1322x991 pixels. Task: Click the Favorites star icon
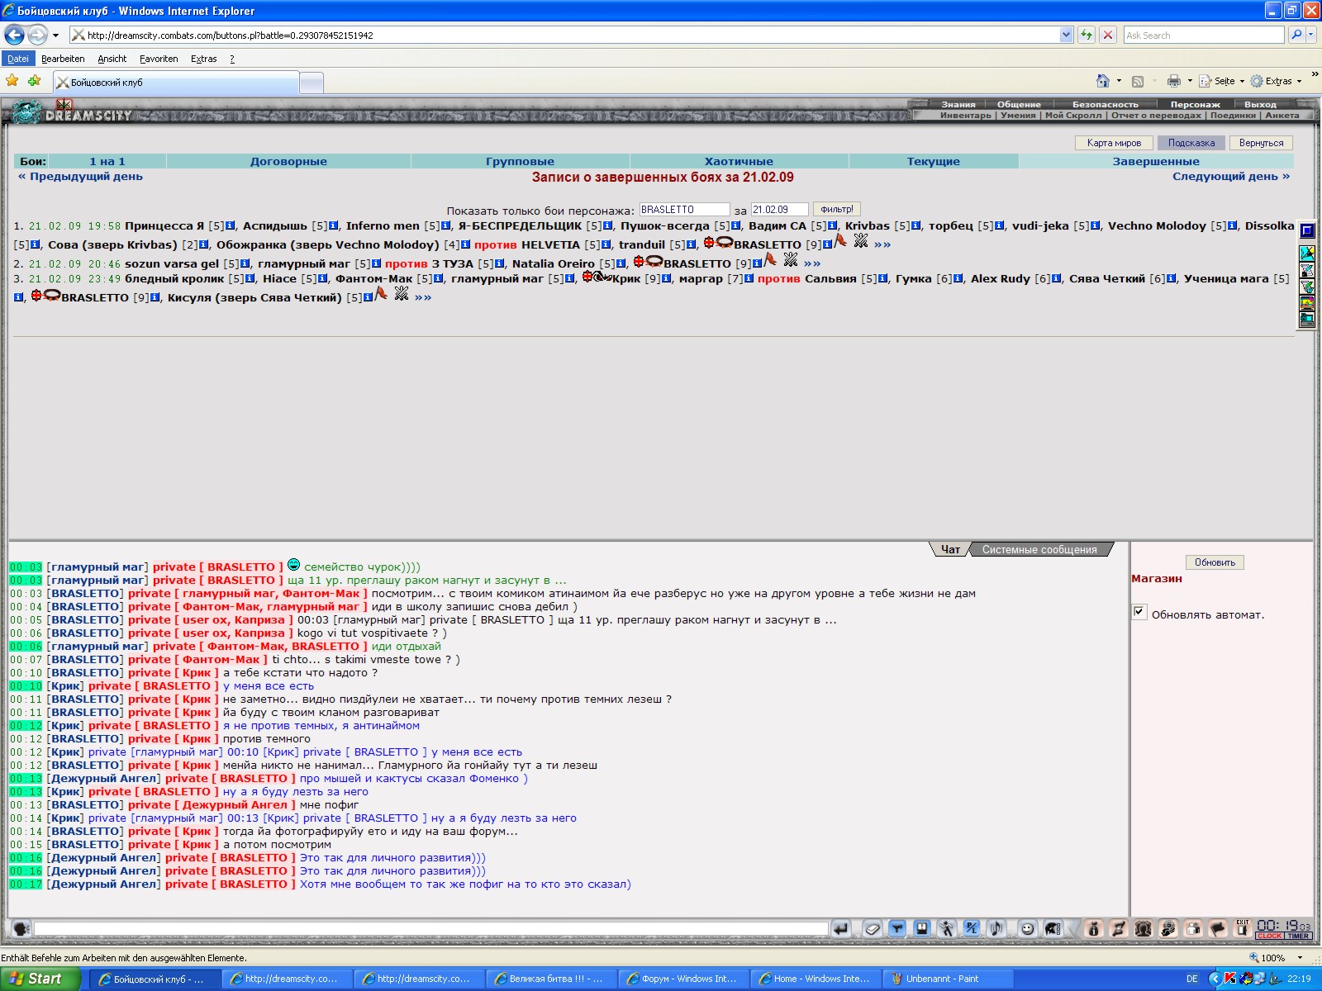(x=12, y=81)
